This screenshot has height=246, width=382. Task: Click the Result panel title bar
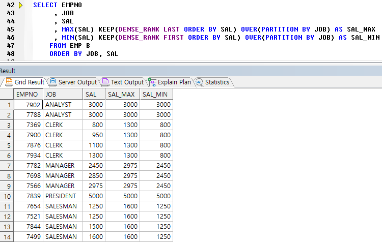(x=191, y=71)
